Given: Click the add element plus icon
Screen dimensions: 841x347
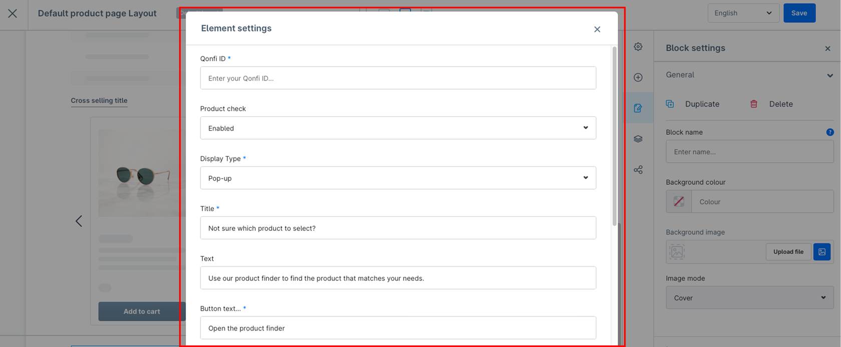Looking at the screenshot, I should (x=638, y=77).
